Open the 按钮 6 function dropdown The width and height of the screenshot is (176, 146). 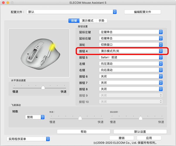pos(131,76)
